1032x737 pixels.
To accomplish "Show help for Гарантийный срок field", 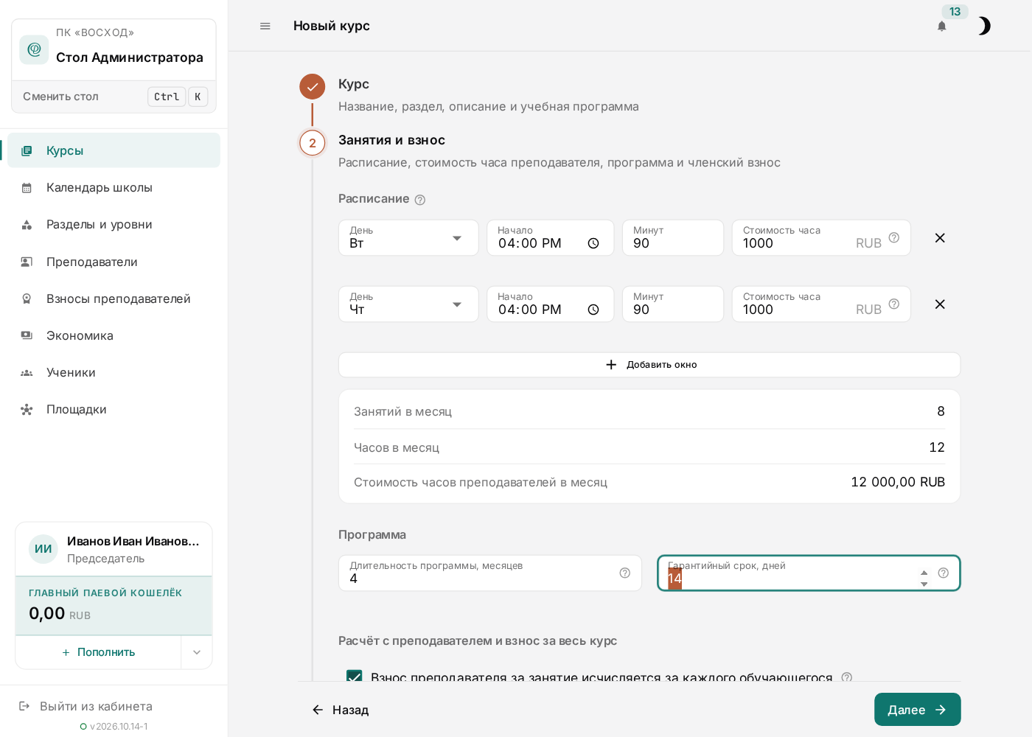I will 944,573.
